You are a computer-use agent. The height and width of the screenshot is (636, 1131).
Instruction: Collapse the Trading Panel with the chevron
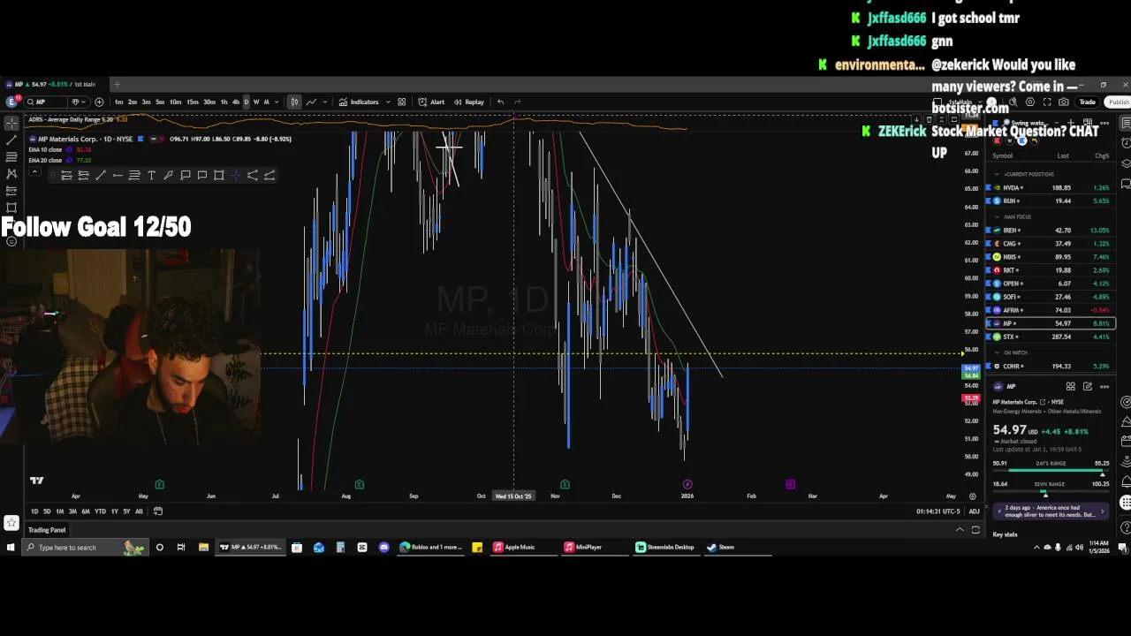[x=960, y=530]
